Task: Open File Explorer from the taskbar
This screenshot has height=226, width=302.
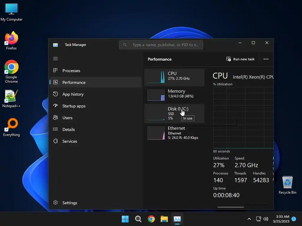Action: (x=164, y=219)
